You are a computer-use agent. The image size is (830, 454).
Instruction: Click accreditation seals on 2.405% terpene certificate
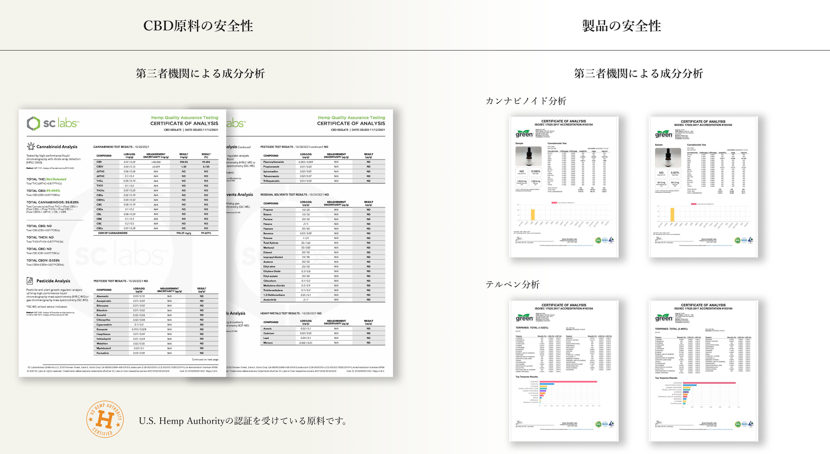coord(744,424)
